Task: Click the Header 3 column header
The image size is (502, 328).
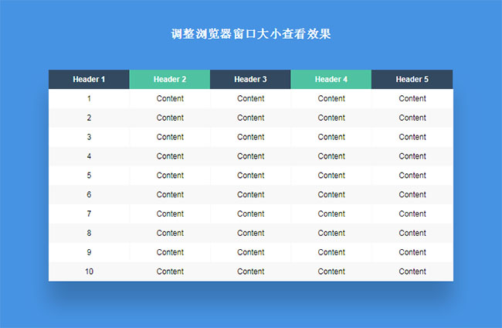Action: click(x=250, y=79)
